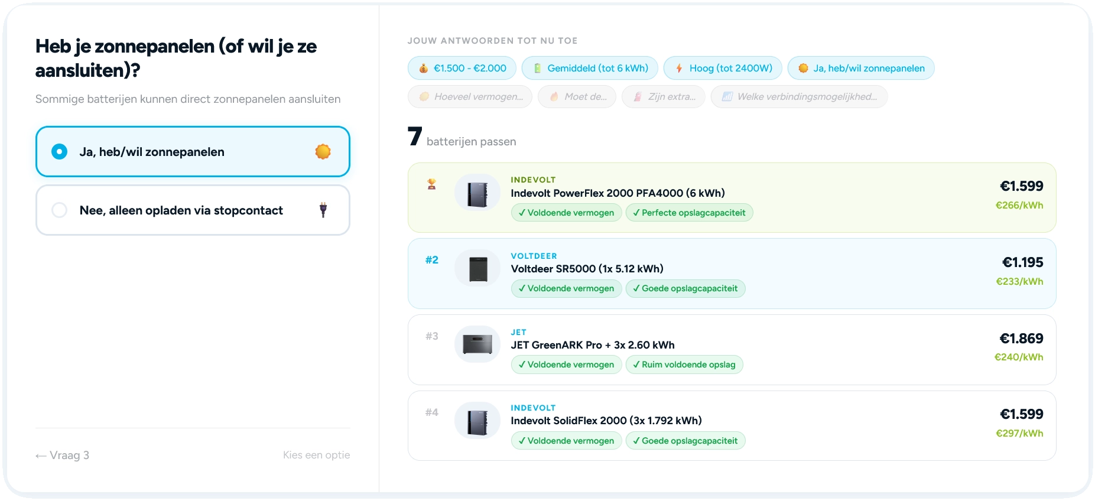Open the Voltdeer SR5000 product thumbnail
Viewport: 1095px width, 501px height.
477,268
